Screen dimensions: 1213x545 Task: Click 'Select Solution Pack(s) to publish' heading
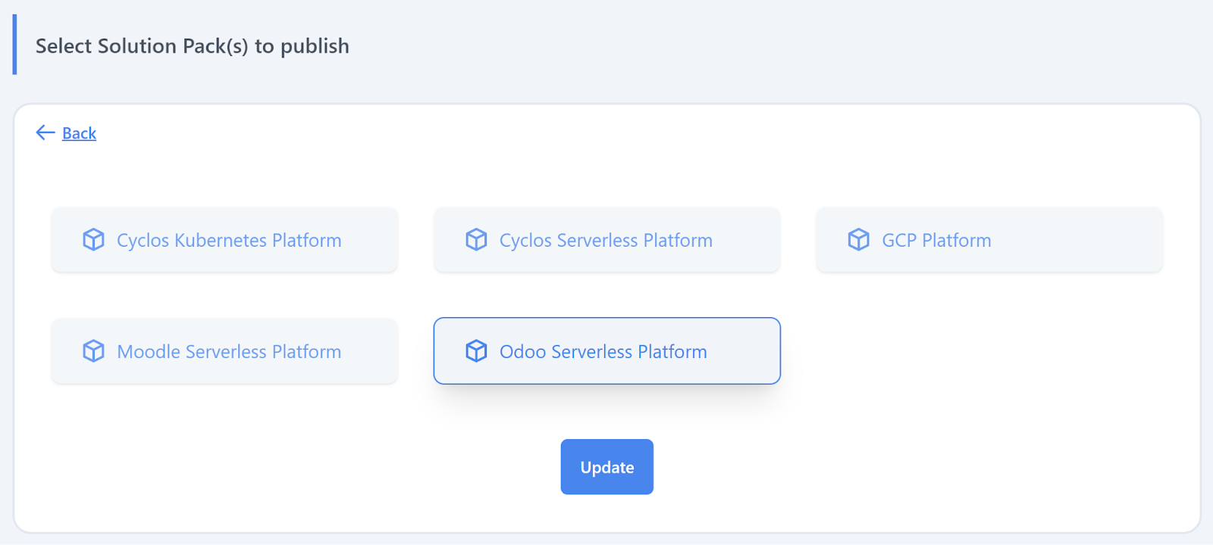[193, 46]
